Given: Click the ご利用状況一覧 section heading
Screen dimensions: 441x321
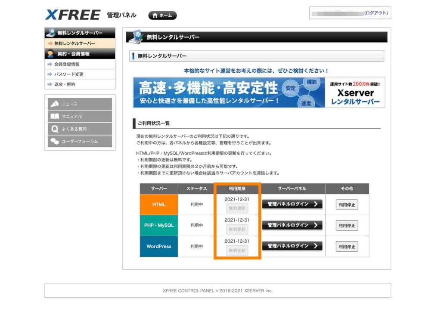Looking at the screenshot, I should [154, 123].
